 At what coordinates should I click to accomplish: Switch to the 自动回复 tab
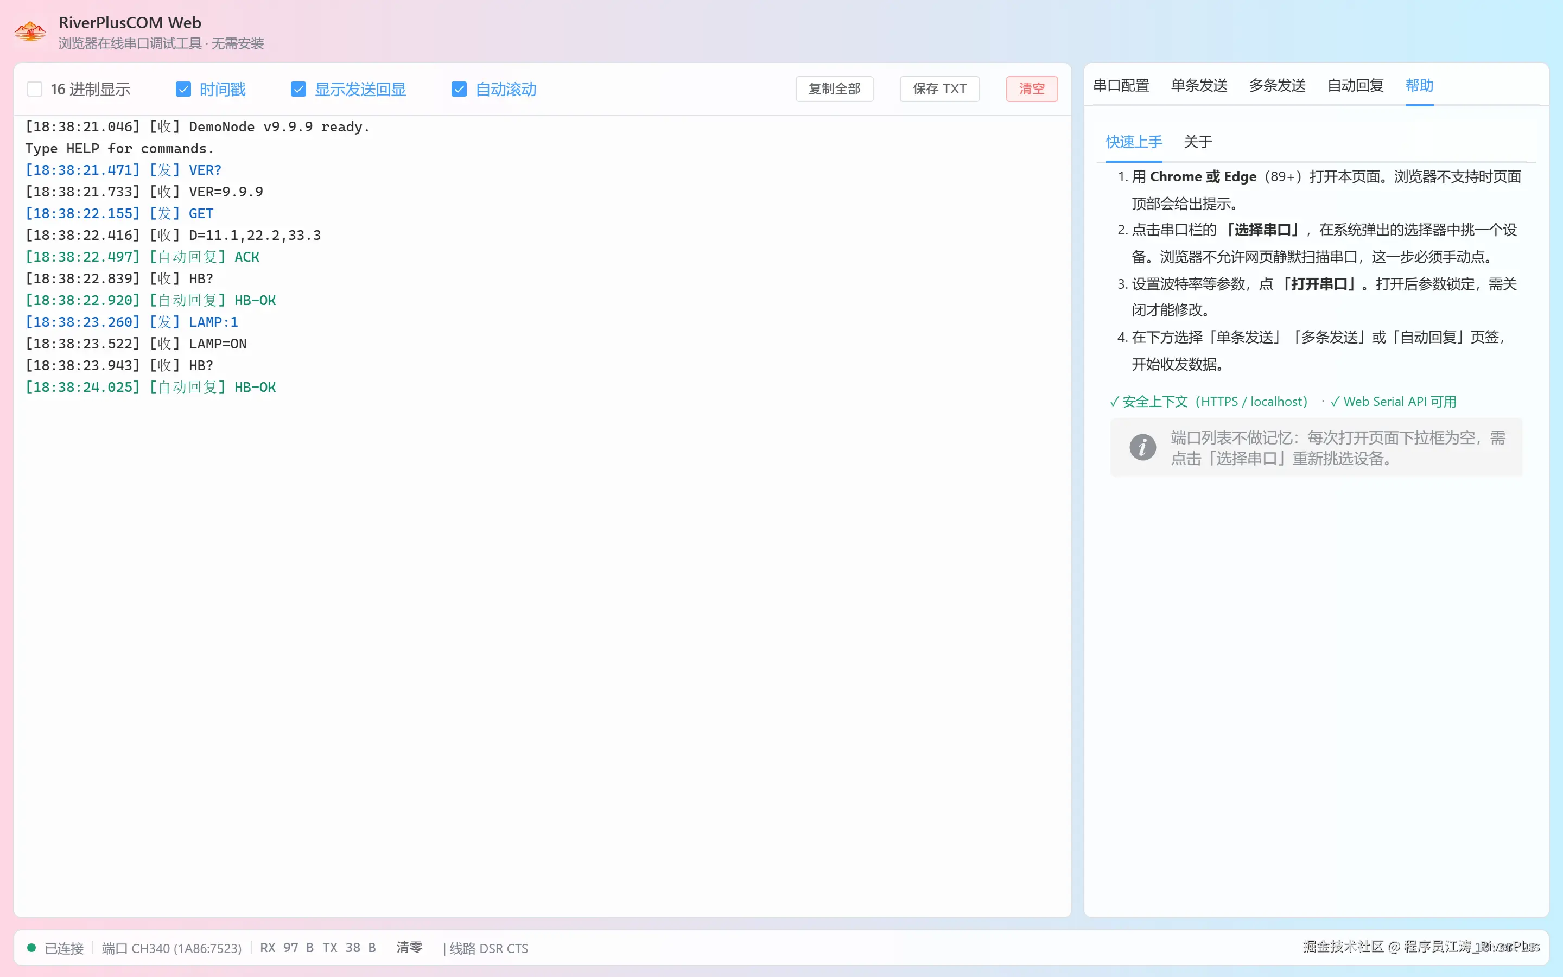[1355, 85]
